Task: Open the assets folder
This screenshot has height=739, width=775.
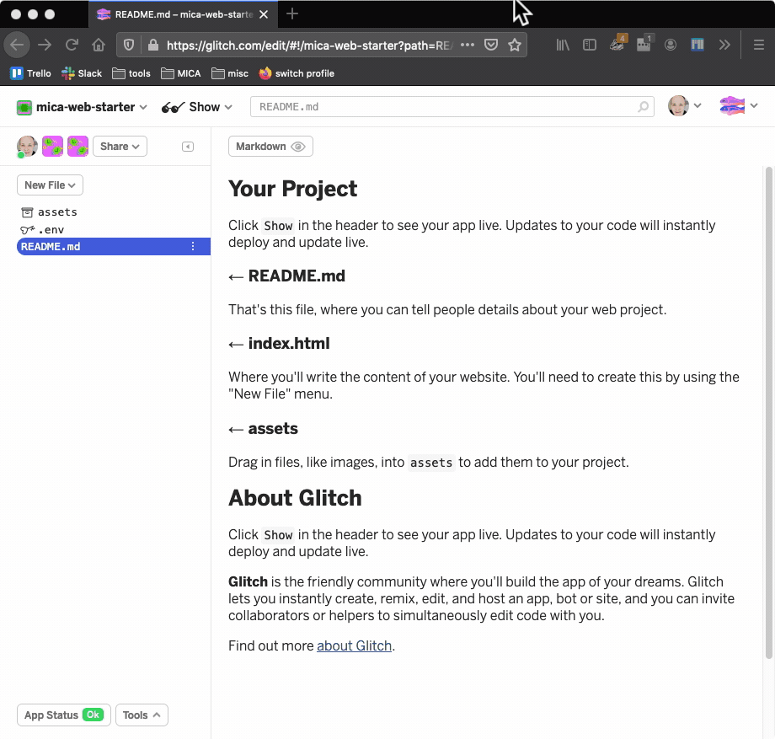Action: click(x=49, y=212)
